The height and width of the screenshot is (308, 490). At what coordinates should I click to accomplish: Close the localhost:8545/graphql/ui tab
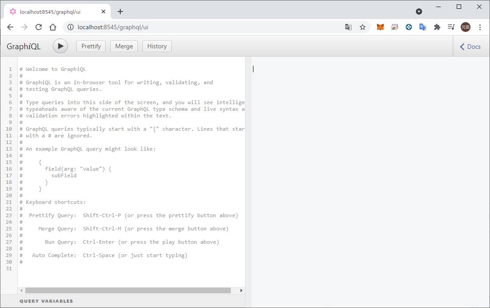point(103,12)
